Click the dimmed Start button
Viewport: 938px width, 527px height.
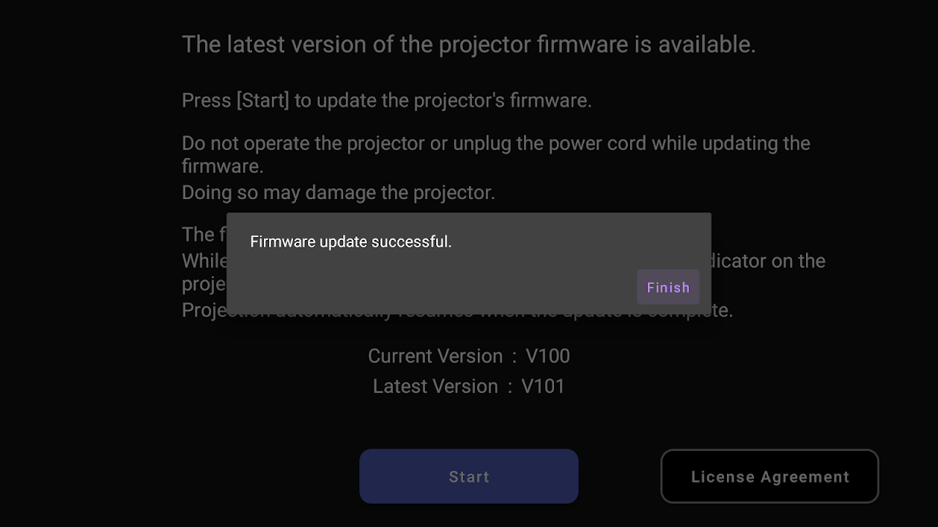pos(468,476)
